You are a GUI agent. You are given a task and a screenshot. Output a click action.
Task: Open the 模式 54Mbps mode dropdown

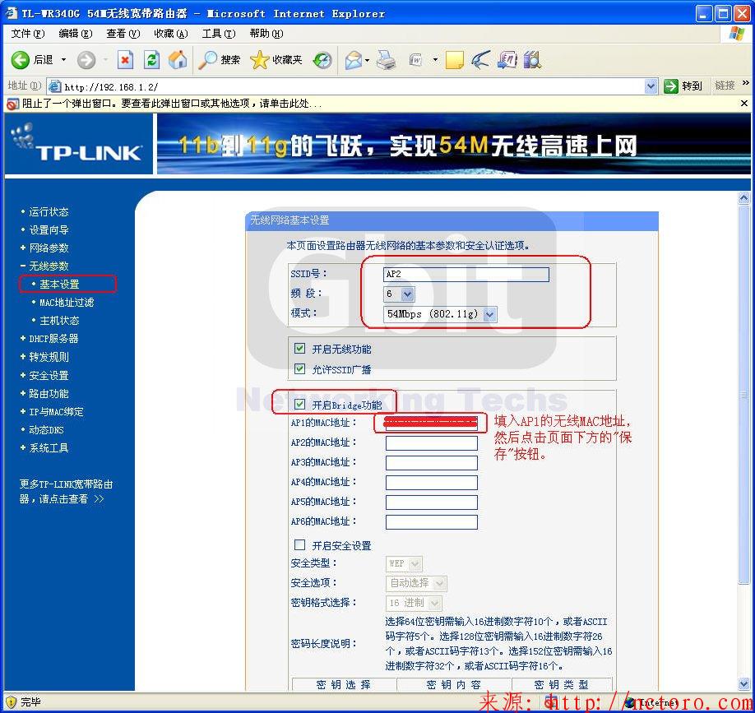point(489,314)
